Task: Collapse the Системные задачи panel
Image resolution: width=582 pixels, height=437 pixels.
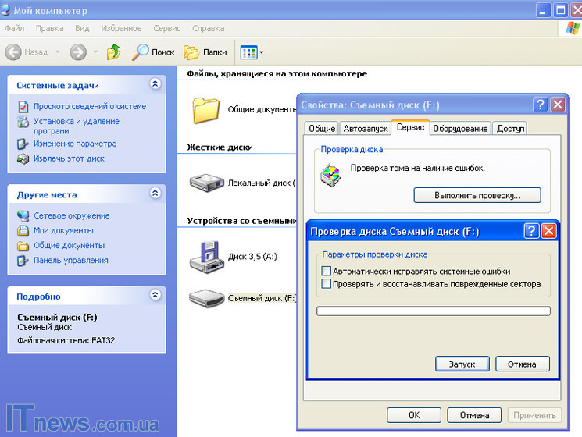Action: (x=155, y=84)
